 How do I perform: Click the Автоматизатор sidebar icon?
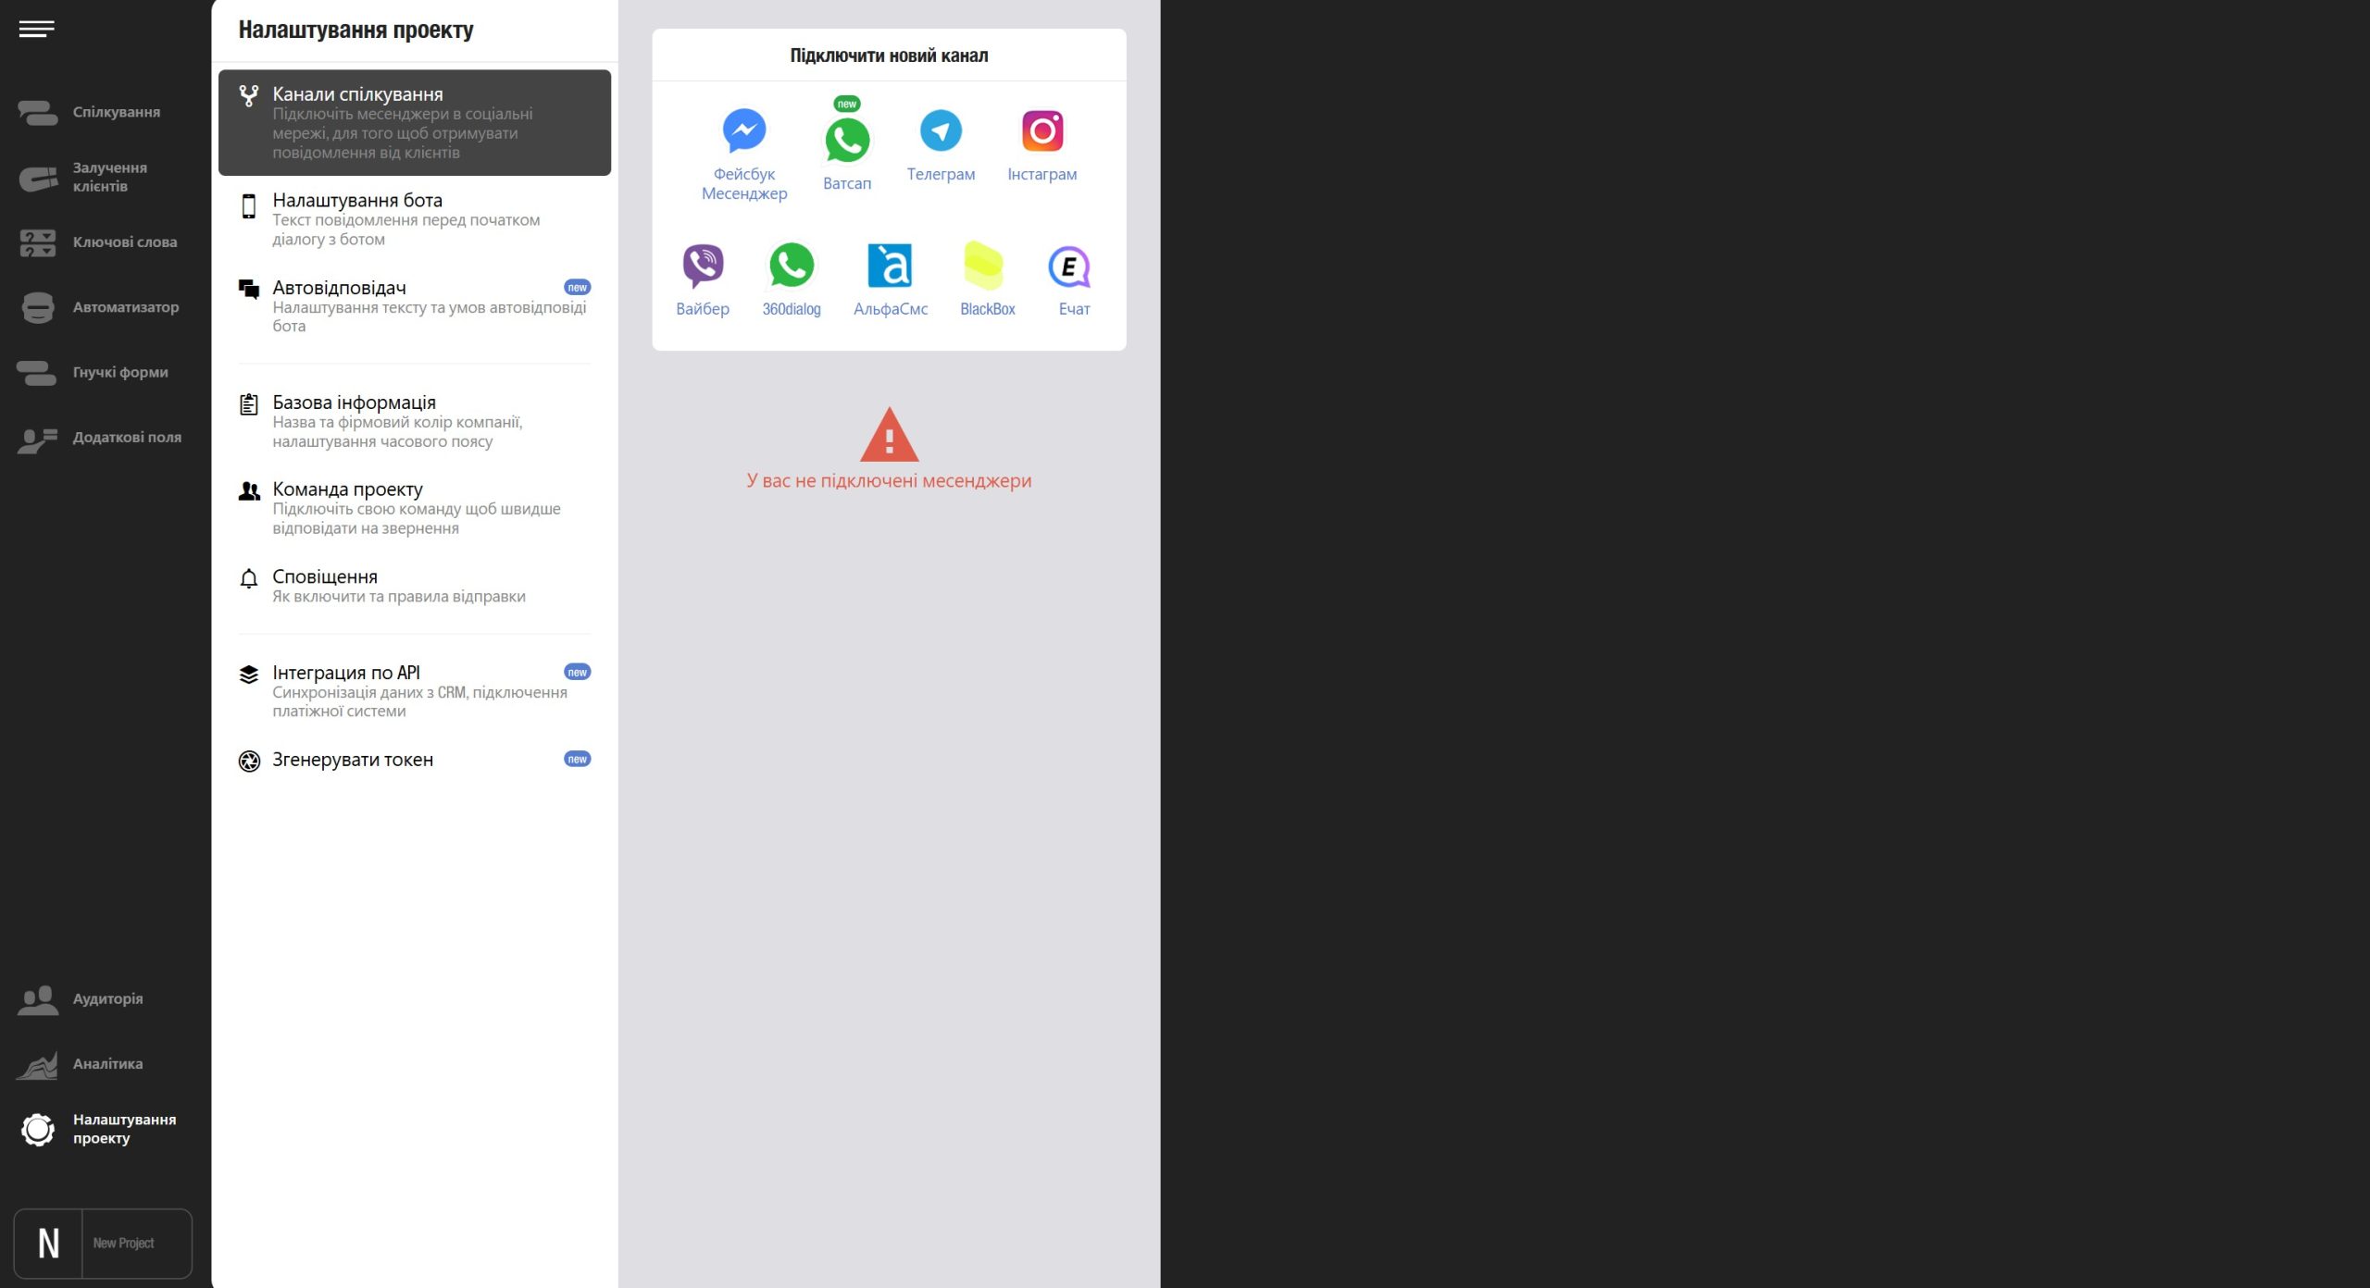pyautogui.click(x=37, y=308)
